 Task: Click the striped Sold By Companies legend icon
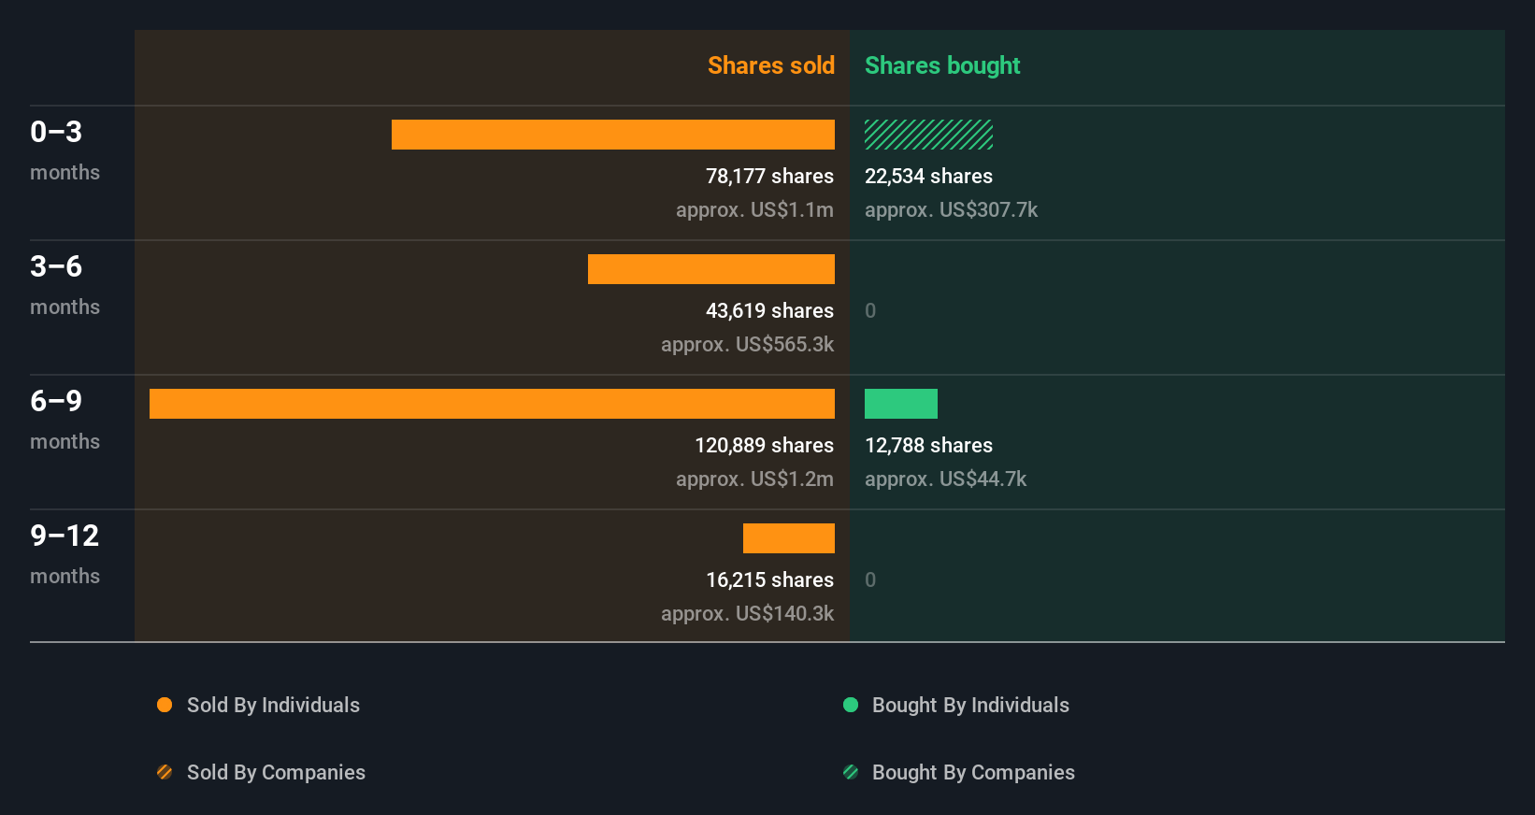tap(165, 772)
